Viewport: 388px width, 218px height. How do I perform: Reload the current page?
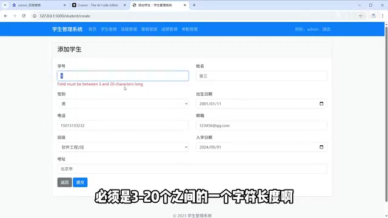(x=24, y=16)
